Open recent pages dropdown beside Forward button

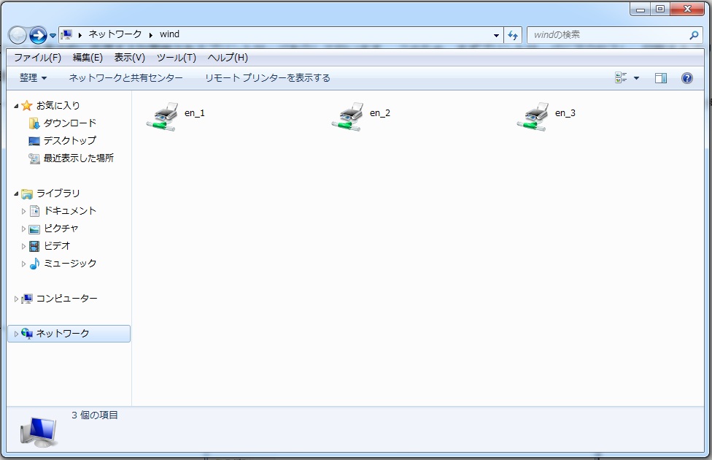pos(53,36)
